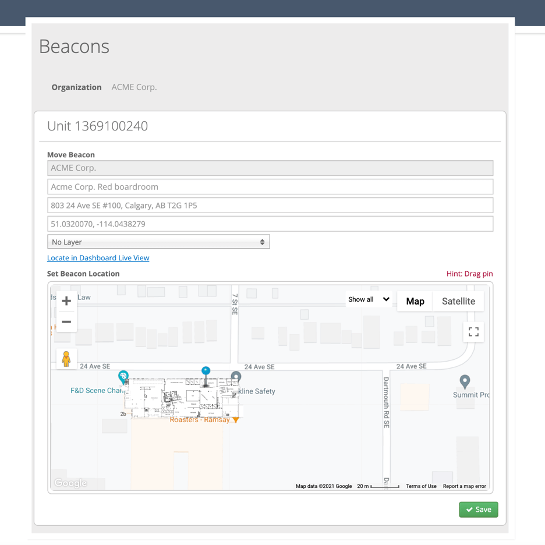Select the Pegman street view icon
The image size is (545, 545).
(x=66, y=359)
